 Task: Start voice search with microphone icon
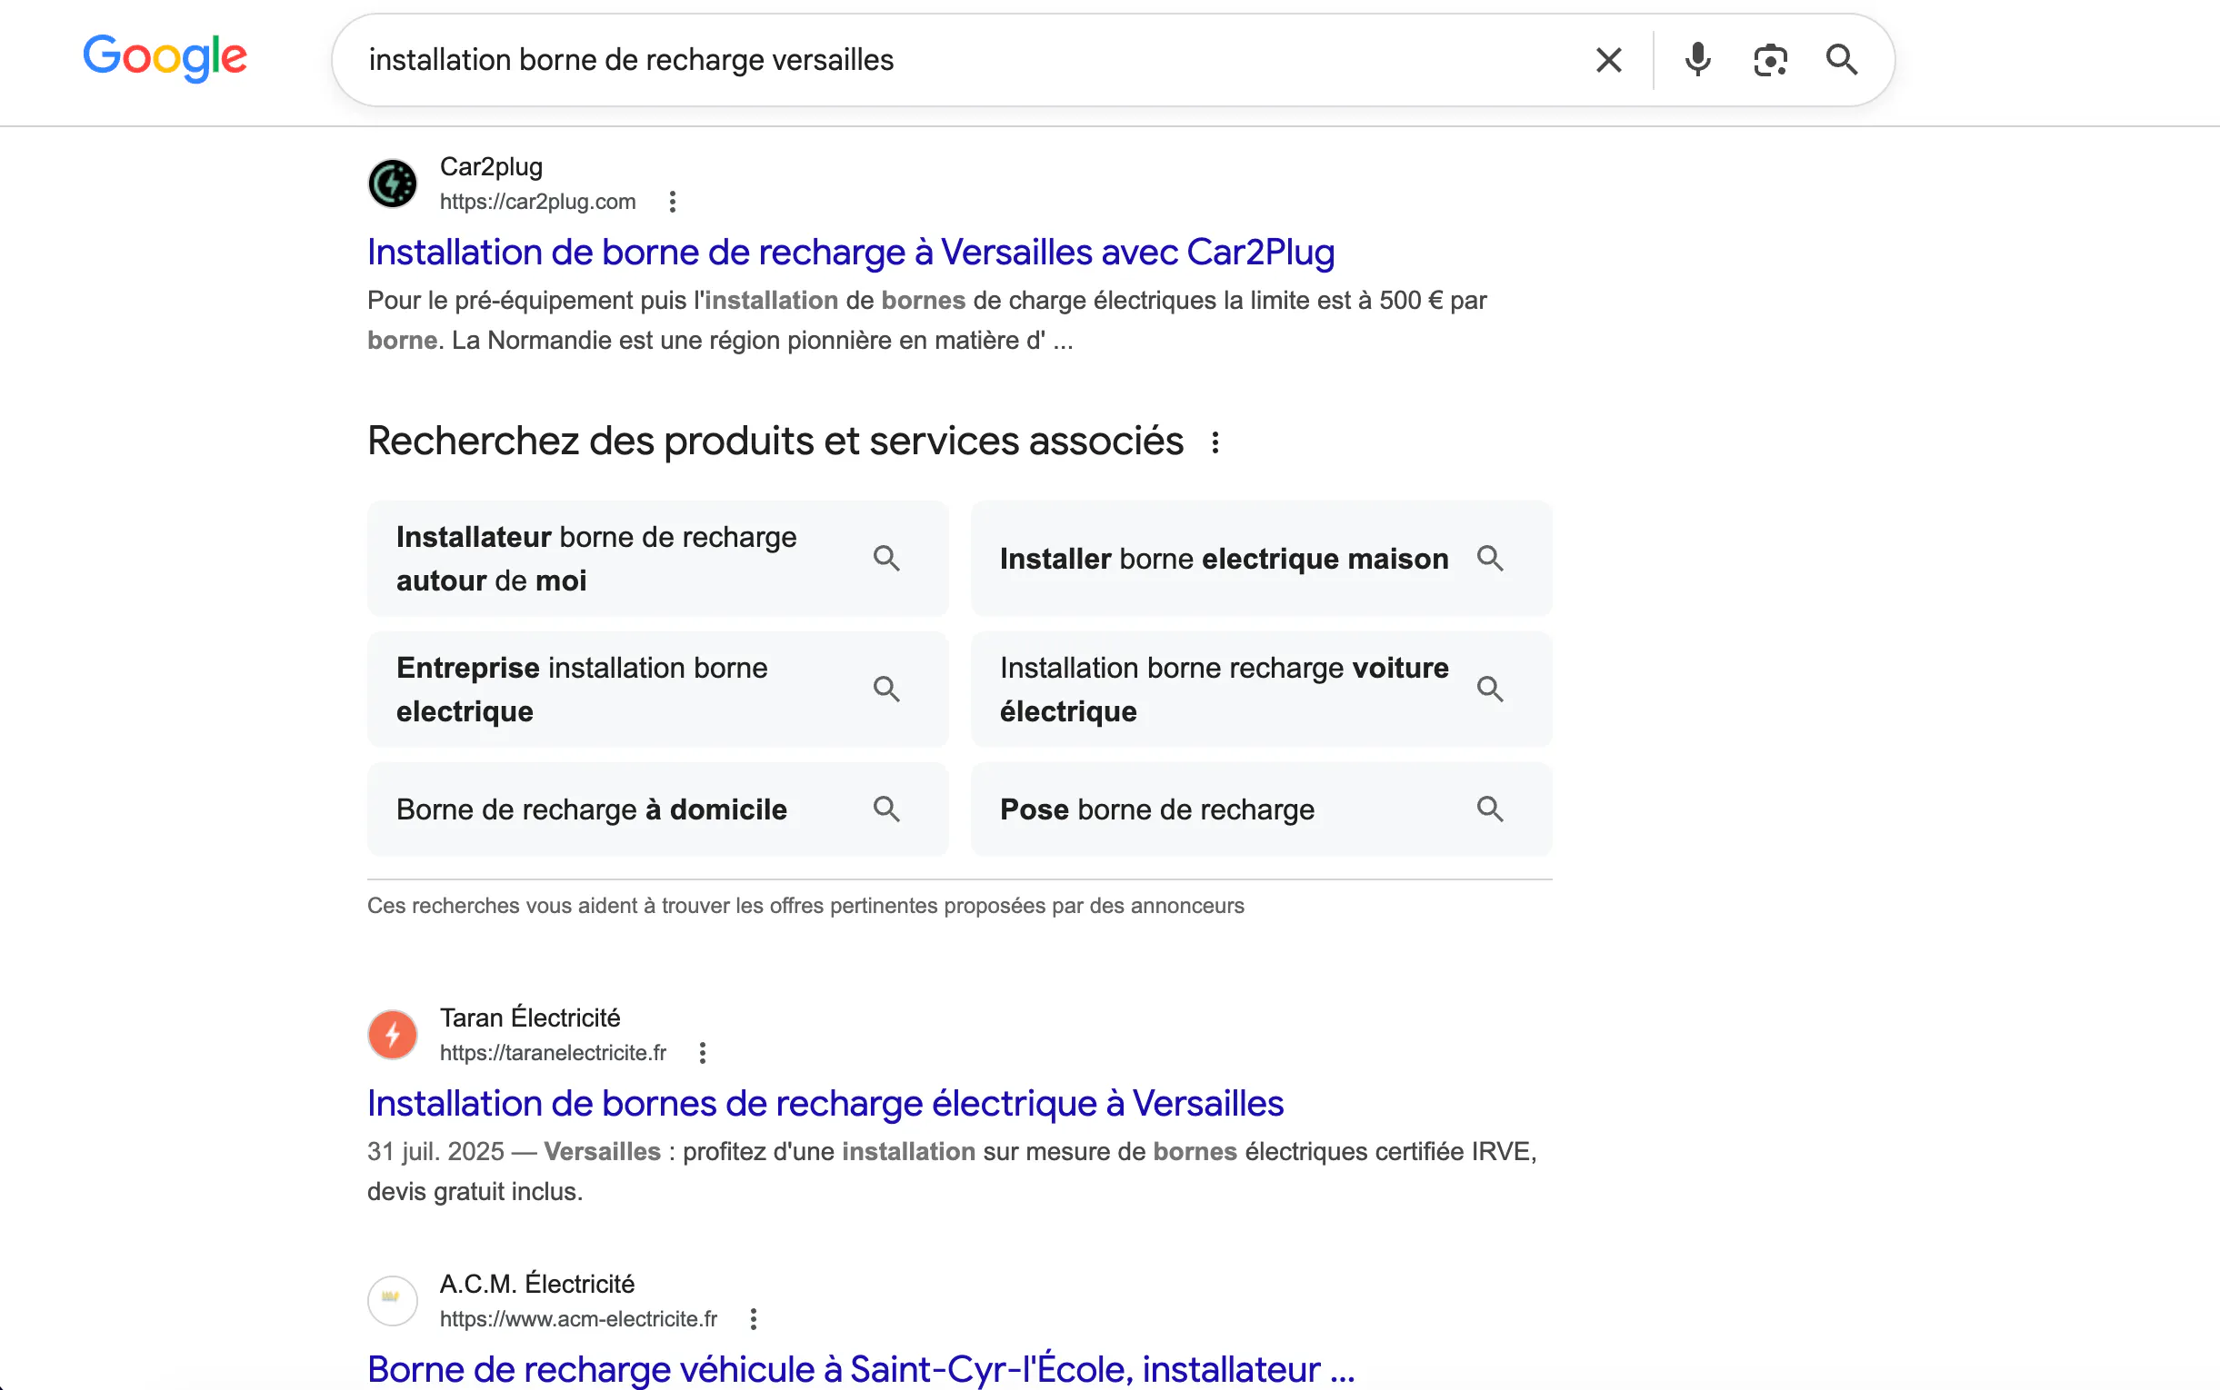pyautogui.click(x=1697, y=60)
